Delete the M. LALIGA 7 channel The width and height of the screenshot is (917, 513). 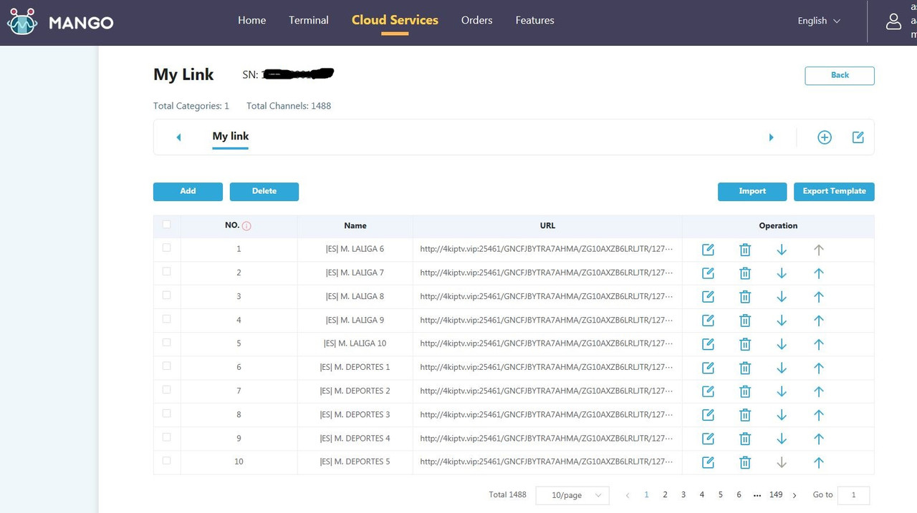pos(745,273)
